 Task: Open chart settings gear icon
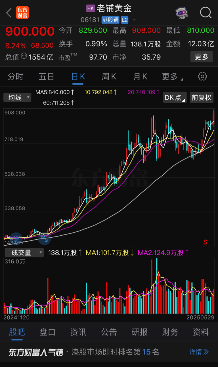point(202,76)
